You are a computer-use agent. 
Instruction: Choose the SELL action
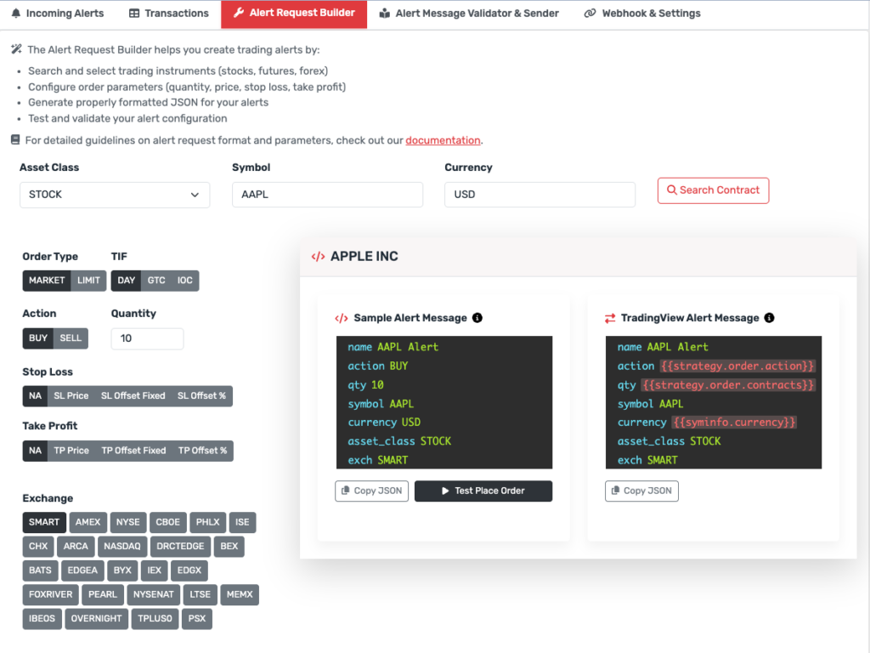click(x=71, y=338)
